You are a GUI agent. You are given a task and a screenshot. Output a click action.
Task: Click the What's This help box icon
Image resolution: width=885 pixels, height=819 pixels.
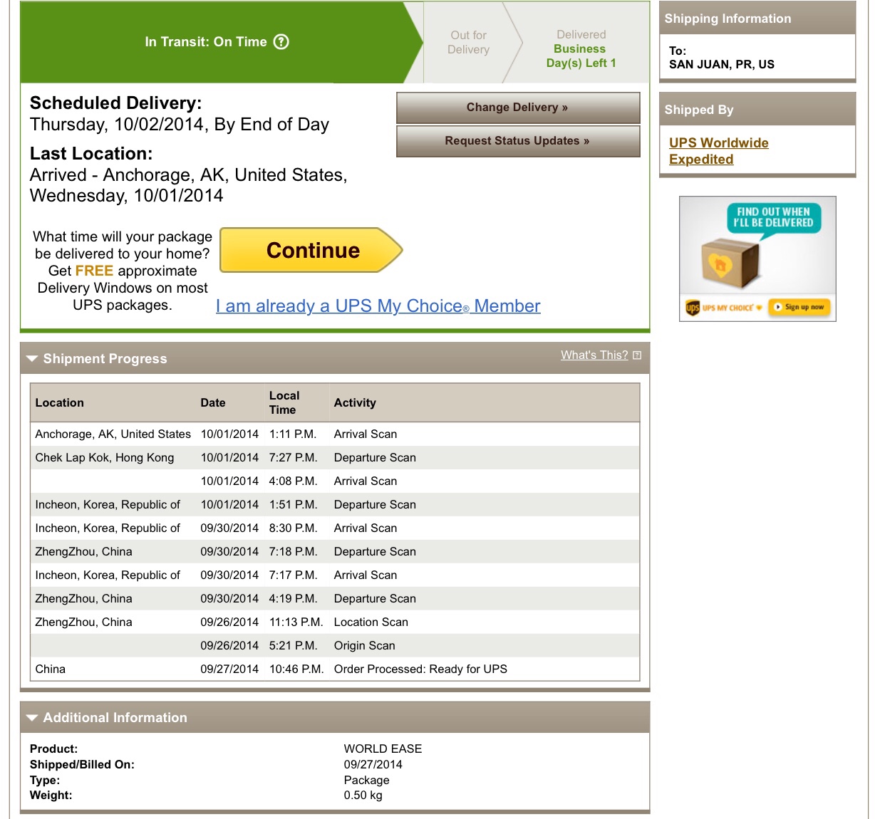point(637,355)
